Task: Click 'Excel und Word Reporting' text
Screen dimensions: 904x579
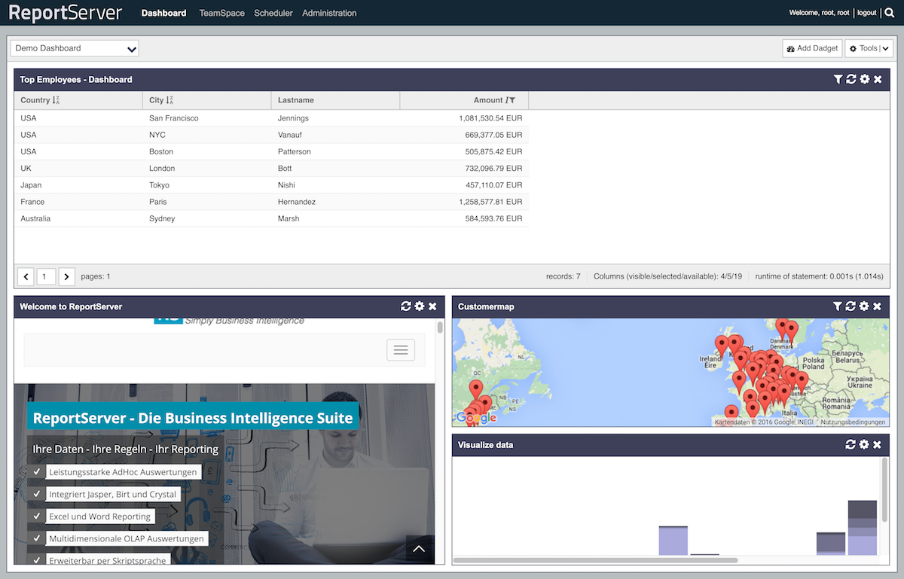Action: [x=100, y=517]
